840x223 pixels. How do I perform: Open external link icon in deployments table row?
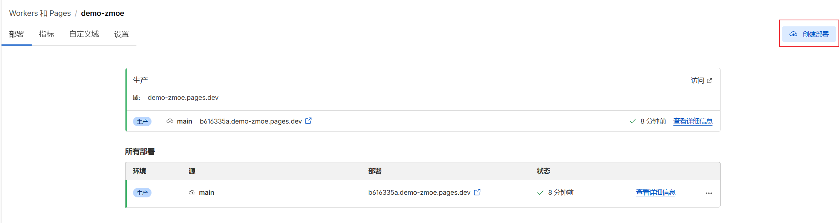[x=477, y=192]
